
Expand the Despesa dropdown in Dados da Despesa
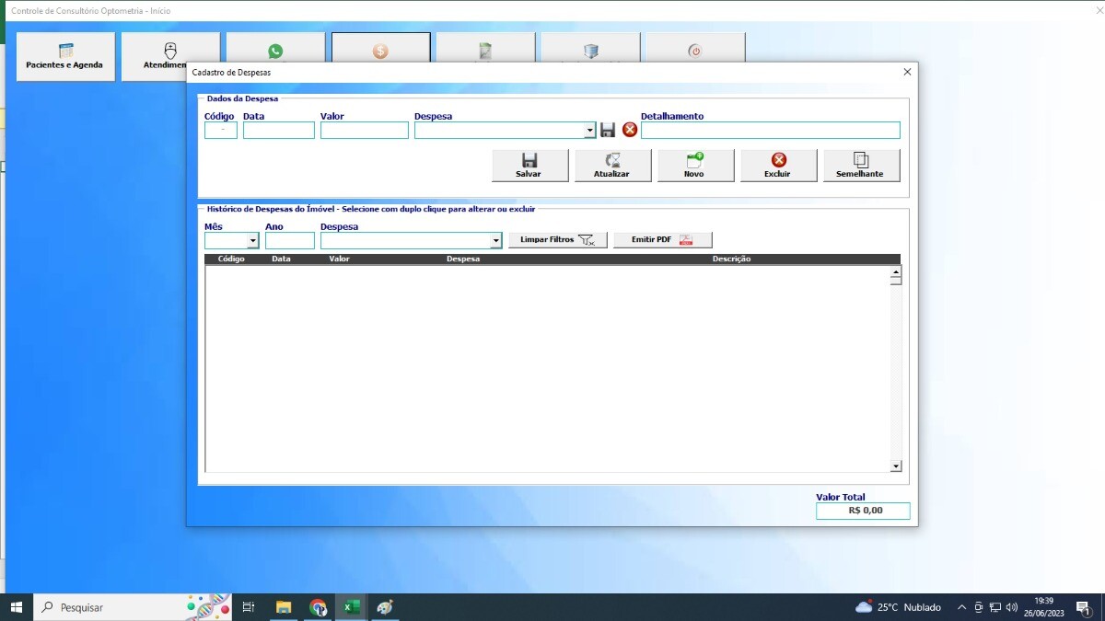pyautogui.click(x=590, y=131)
